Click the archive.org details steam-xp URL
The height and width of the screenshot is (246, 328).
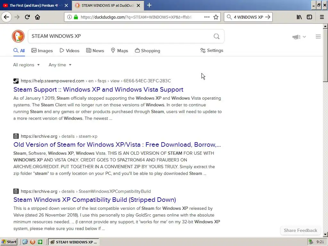tap(59, 136)
